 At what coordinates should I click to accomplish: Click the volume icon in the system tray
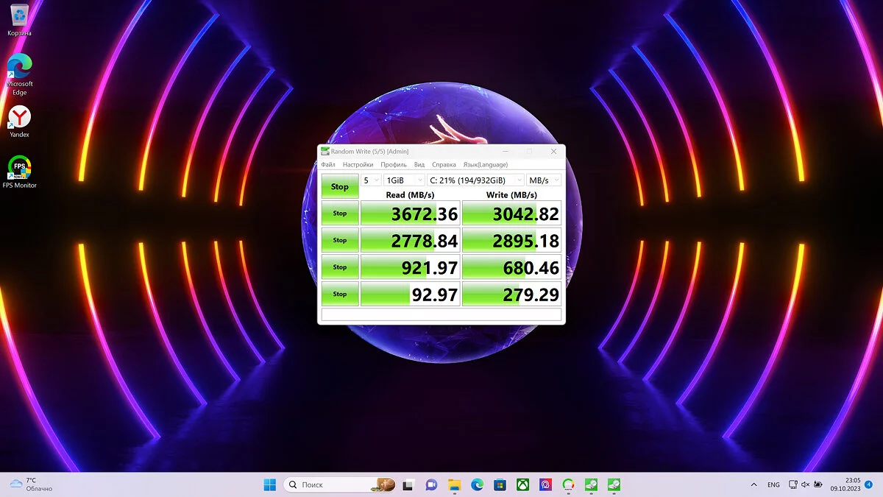click(806, 484)
